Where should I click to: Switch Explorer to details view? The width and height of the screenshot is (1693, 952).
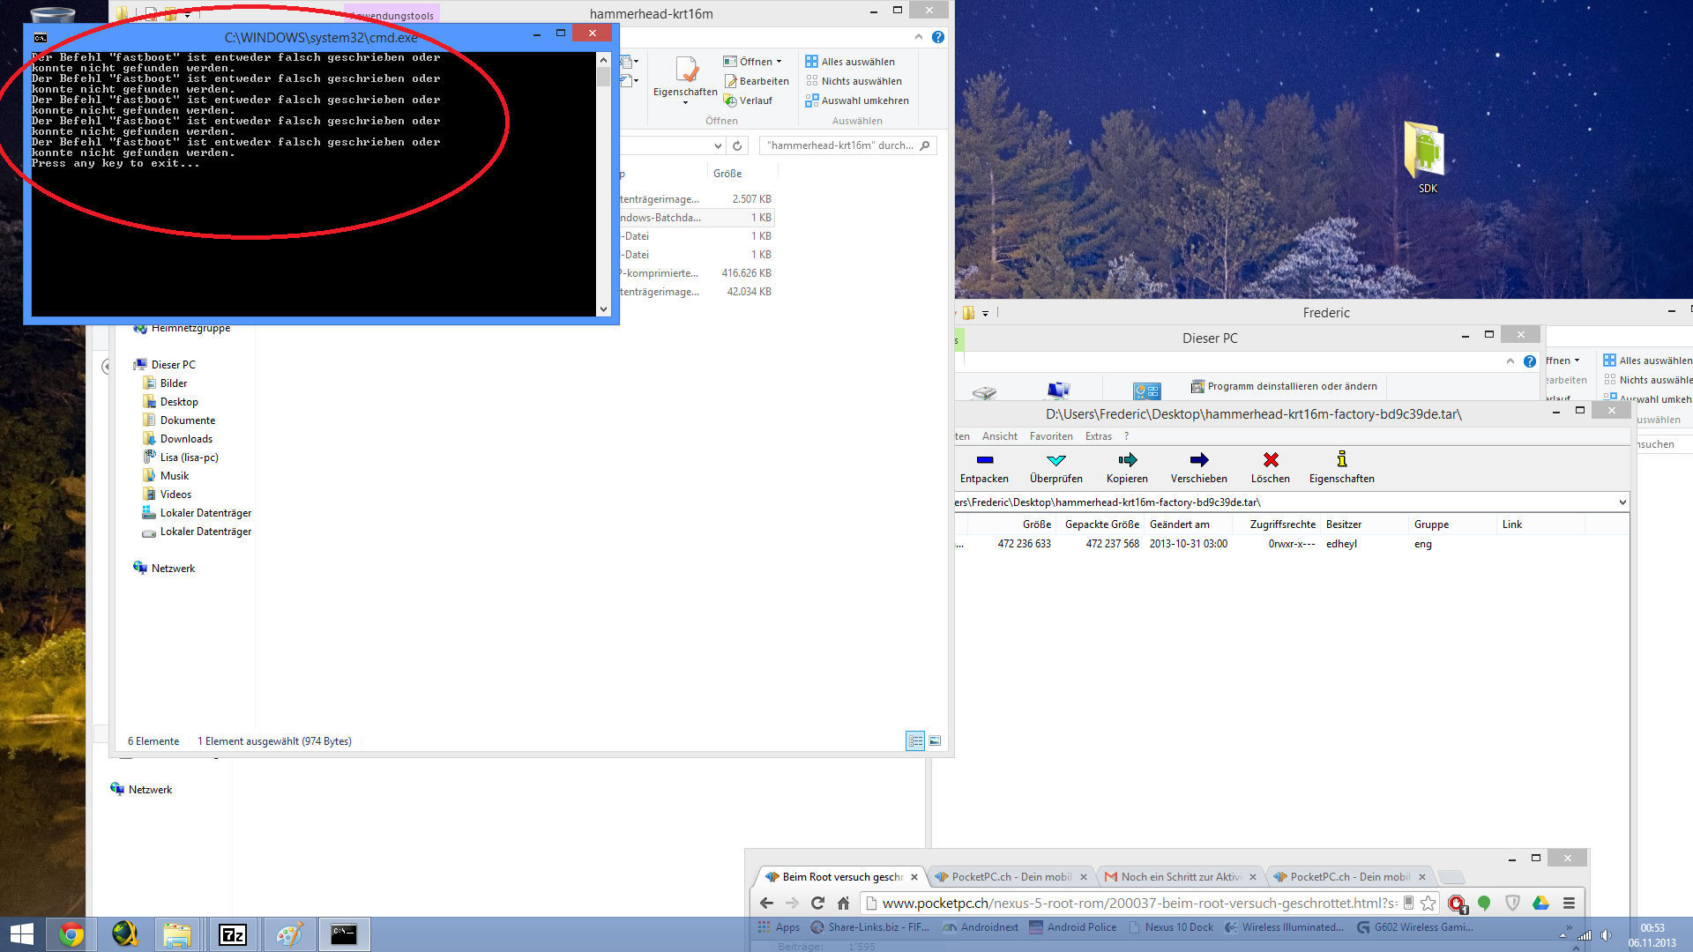click(915, 741)
